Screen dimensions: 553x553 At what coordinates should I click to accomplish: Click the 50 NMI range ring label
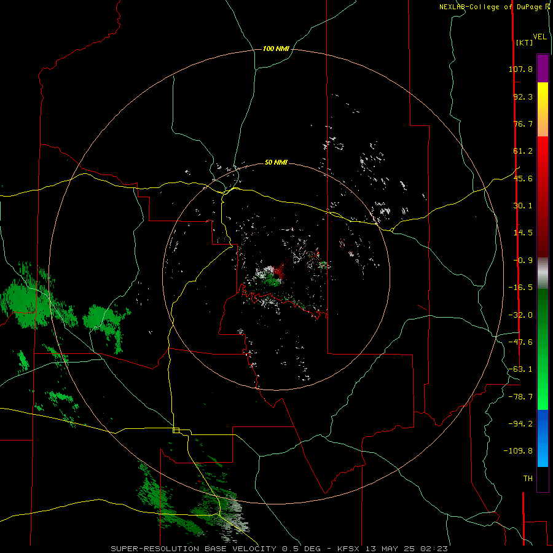276,162
